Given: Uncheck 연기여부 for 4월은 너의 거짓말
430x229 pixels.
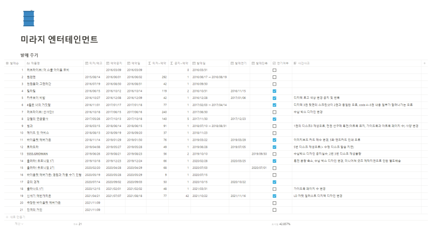Looking at the screenshot, I should pyautogui.click(x=275, y=105).
